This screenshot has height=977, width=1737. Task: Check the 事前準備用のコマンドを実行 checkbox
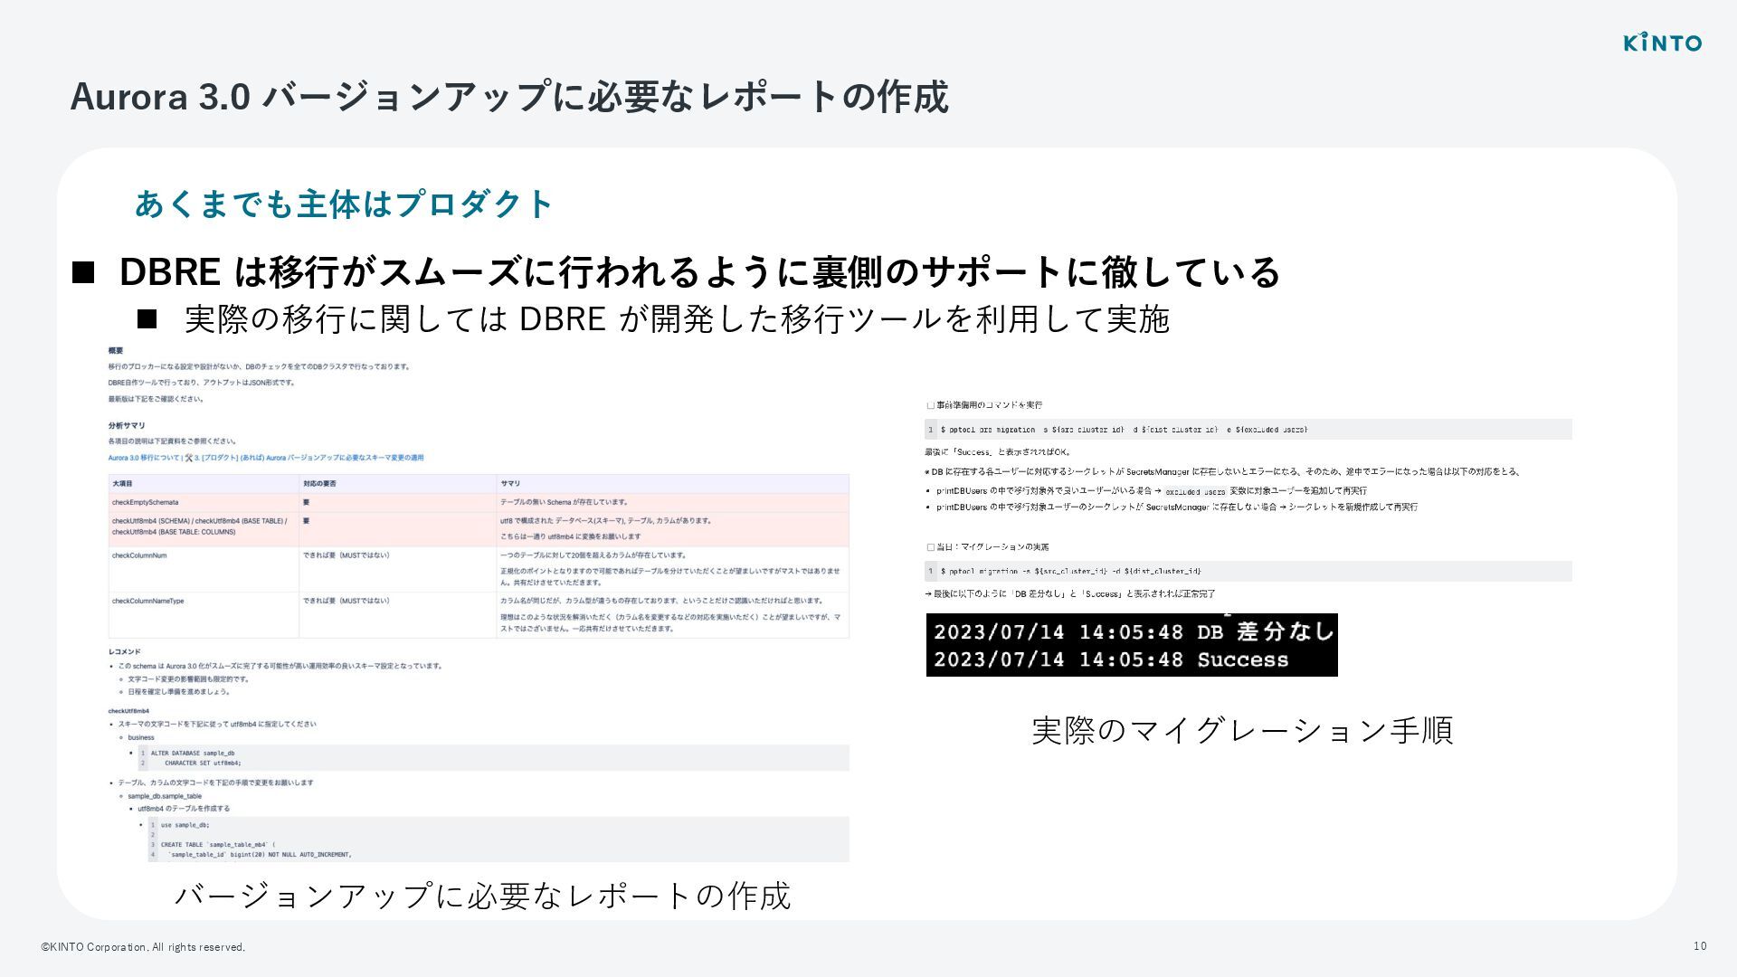coord(930,405)
